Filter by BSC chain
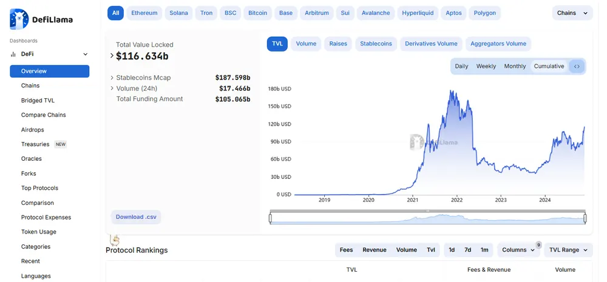 pyautogui.click(x=230, y=13)
